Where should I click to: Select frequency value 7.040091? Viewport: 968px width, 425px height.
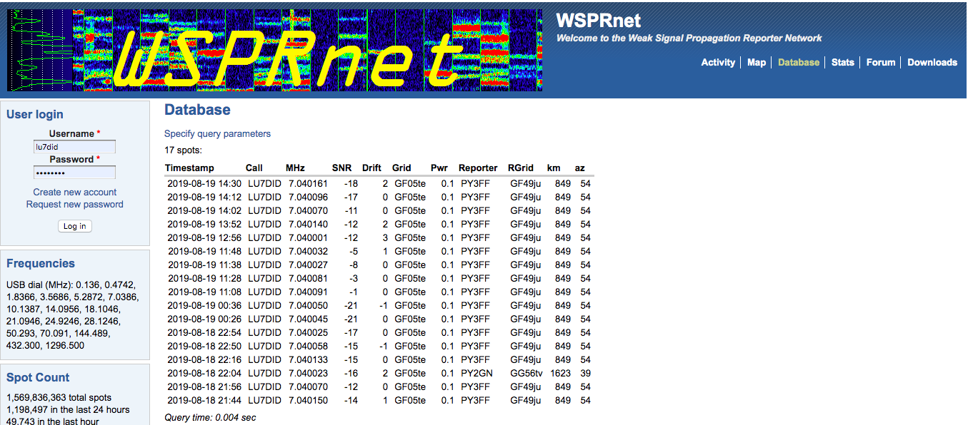[x=308, y=292]
